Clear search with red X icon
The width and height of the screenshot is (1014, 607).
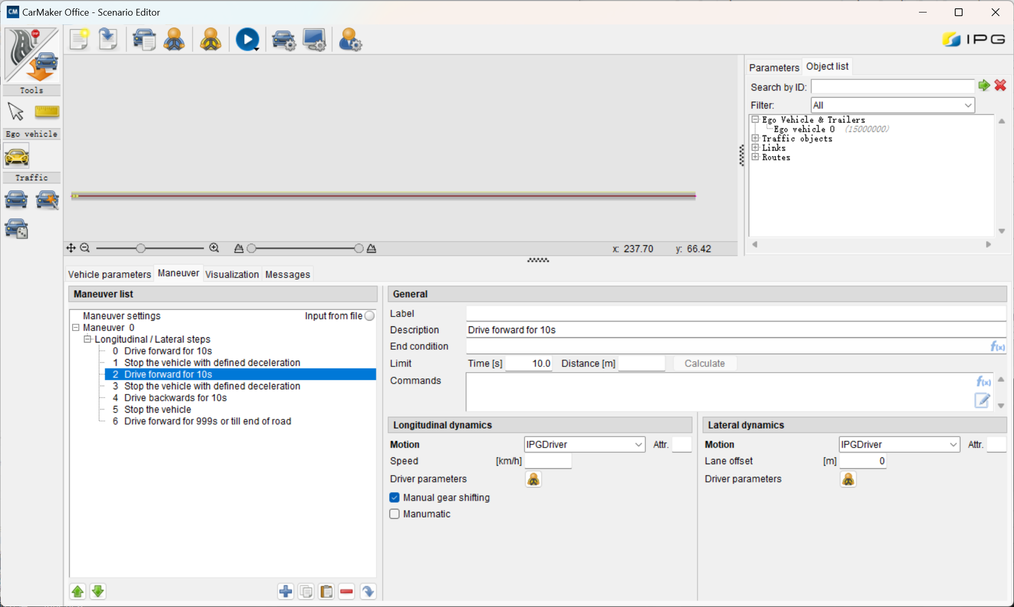tap(1000, 86)
